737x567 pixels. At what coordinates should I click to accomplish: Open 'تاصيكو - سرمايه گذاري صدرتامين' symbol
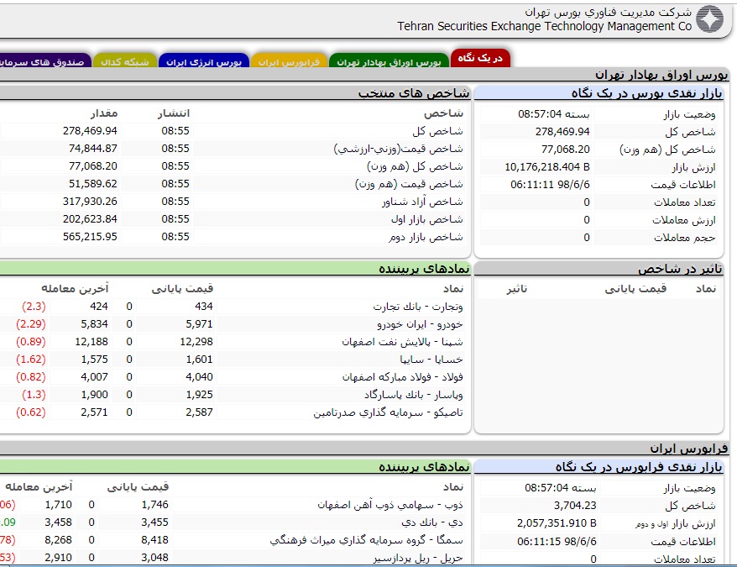[x=389, y=412]
